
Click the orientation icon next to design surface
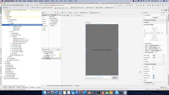pos(65,13)
